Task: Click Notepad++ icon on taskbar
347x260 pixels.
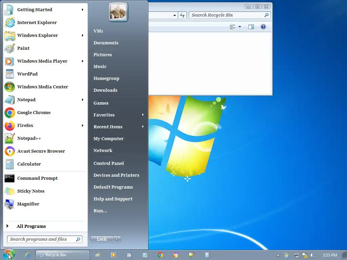Action: coord(191,255)
